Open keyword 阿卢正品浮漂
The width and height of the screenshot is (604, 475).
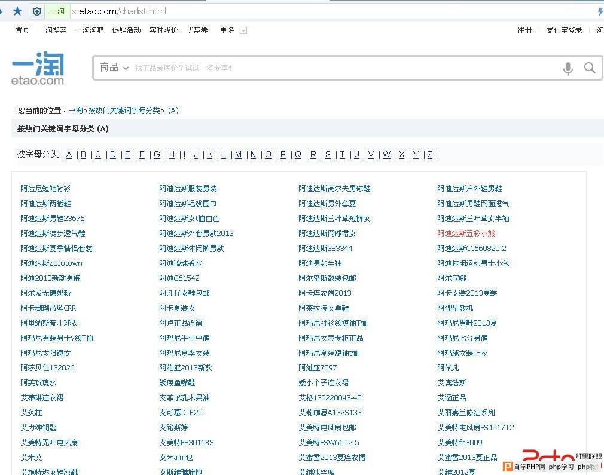[x=181, y=323]
